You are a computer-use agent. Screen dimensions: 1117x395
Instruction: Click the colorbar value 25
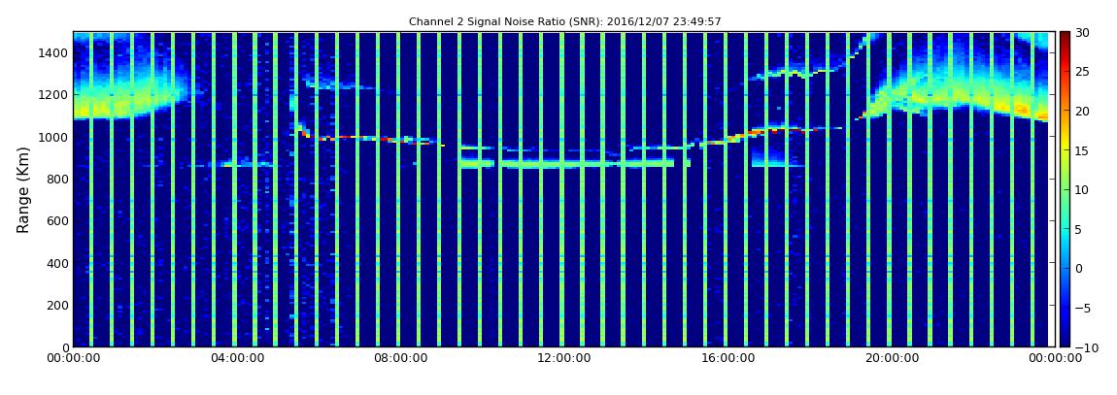(1082, 72)
